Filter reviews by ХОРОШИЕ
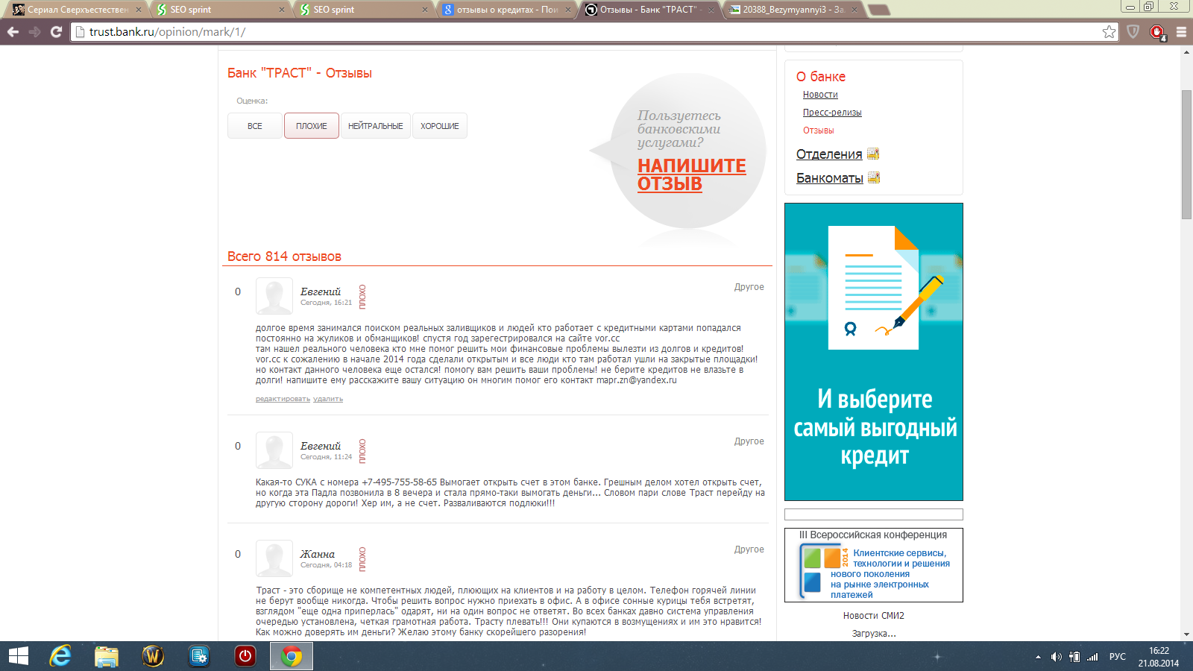This screenshot has height=671, width=1193. (440, 126)
